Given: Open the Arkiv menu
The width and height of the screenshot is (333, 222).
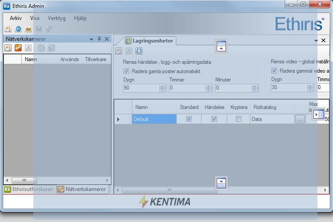Looking at the screenshot, I should (x=16, y=18).
